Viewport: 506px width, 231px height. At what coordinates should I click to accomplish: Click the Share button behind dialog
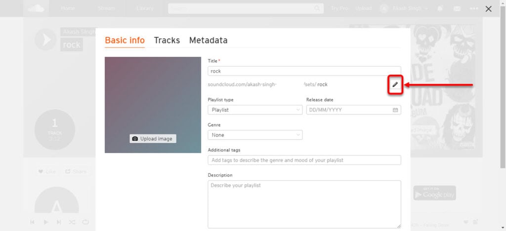tap(76, 171)
